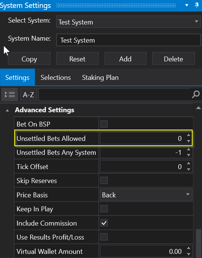Increase Unsettled Bets Allowed value
202x258 pixels.
(x=189, y=135)
